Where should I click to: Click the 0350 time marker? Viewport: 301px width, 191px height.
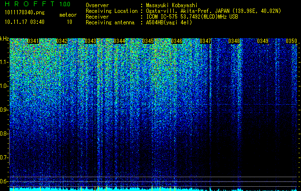[291, 41]
